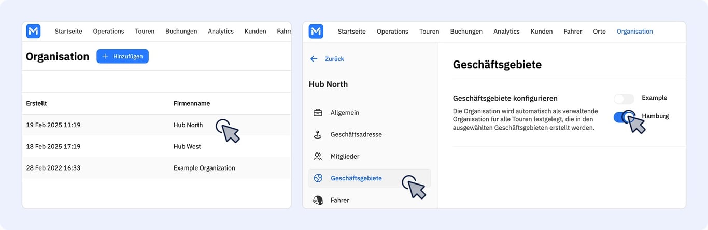The height and width of the screenshot is (230, 708).
Task: Click the location pin icon for Geschäftsadresse
Action: point(318,134)
